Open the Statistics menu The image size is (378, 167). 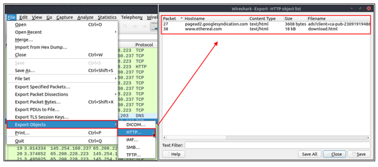click(x=107, y=17)
